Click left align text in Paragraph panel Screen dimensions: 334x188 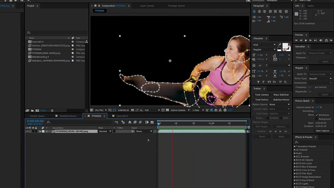[254, 12]
